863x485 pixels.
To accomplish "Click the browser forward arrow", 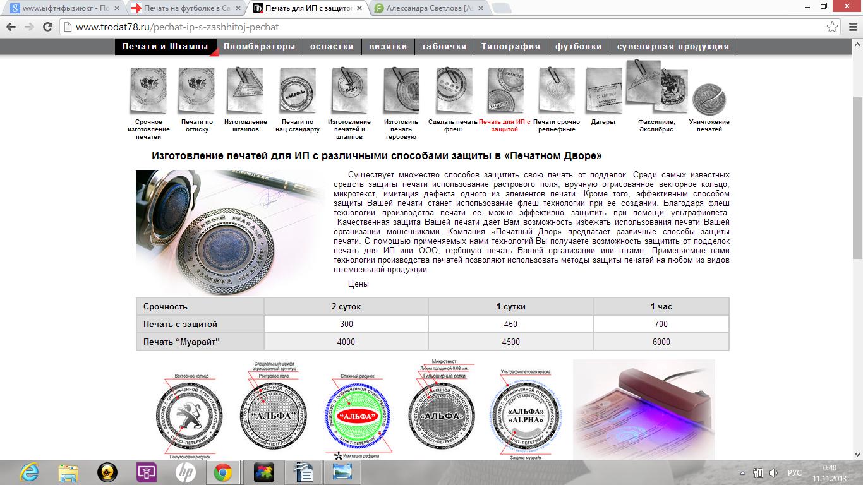I will [29, 27].
